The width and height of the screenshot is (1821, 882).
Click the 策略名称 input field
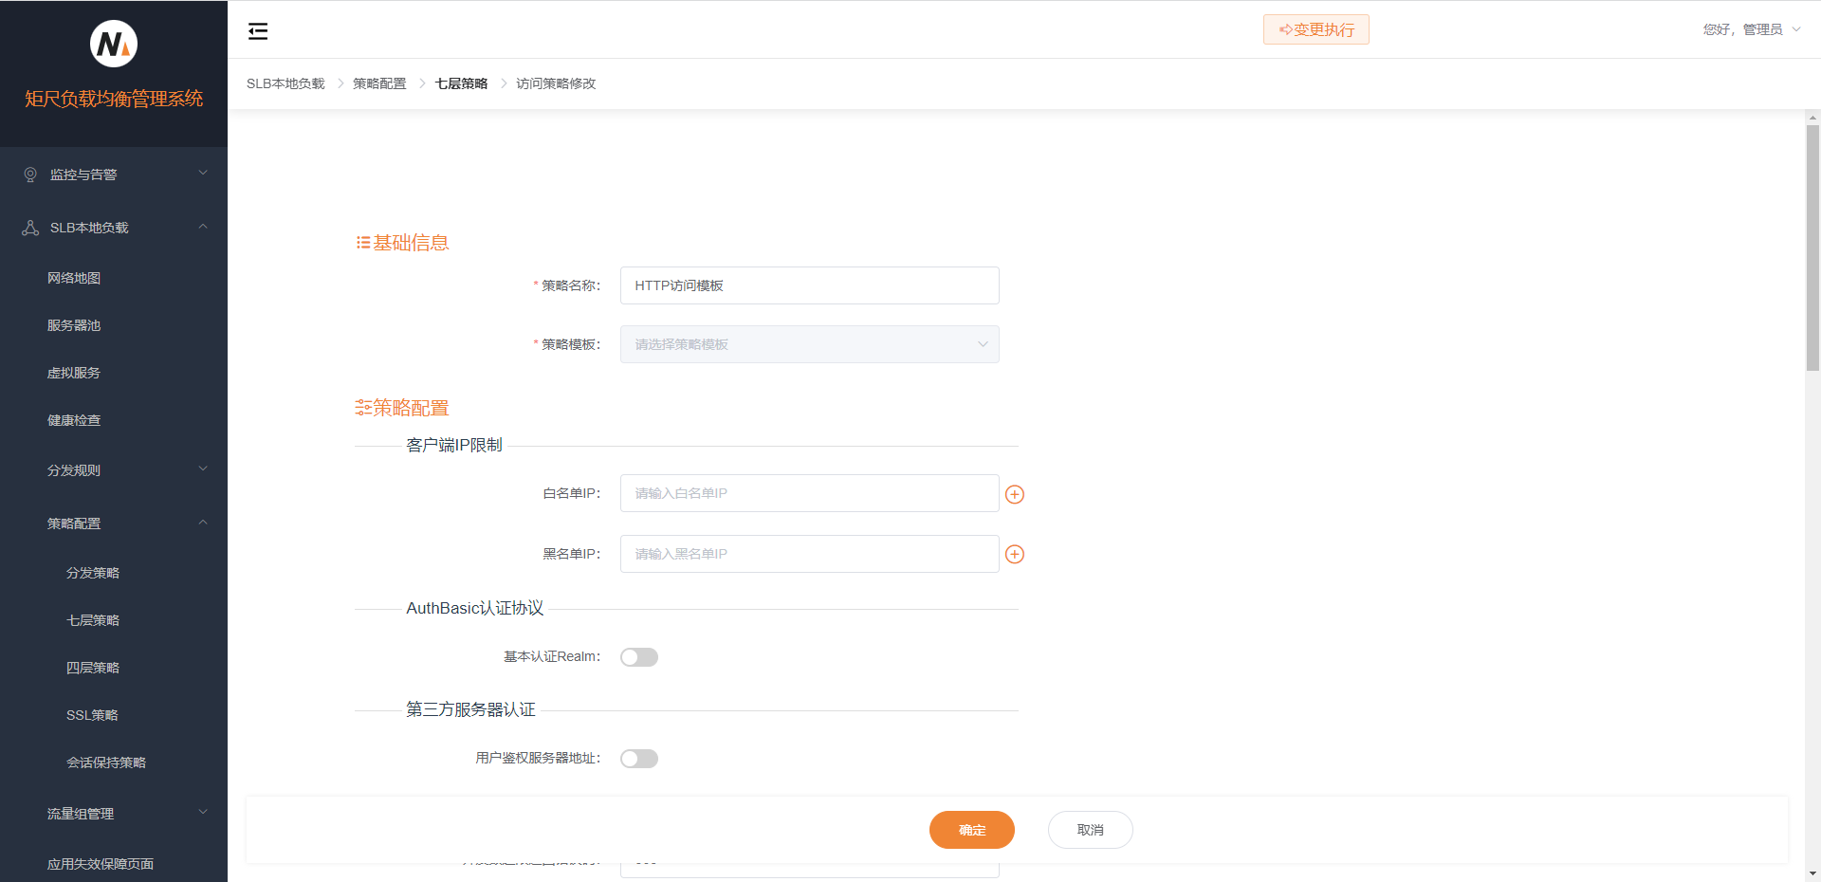810,285
